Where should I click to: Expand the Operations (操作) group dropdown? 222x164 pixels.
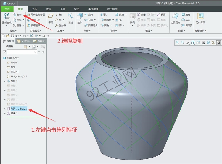point(13,31)
